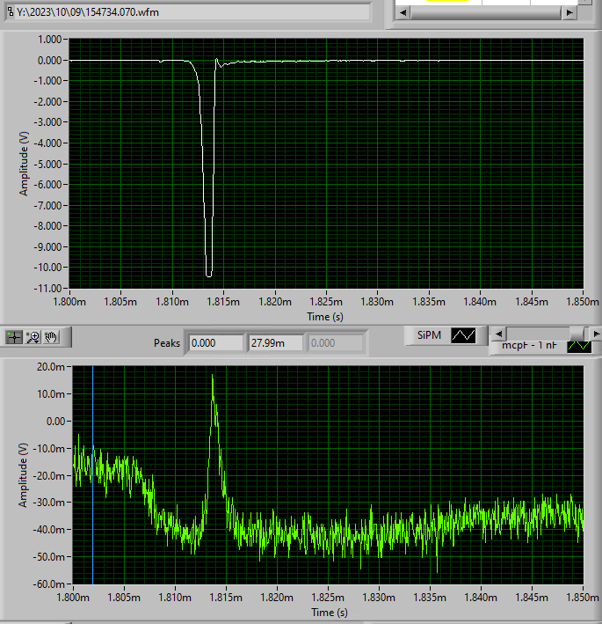The width and height of the screenshot is (602, 624).
Task: Select the cursor movement crosshair tool
Action: [x=14, y=337]
